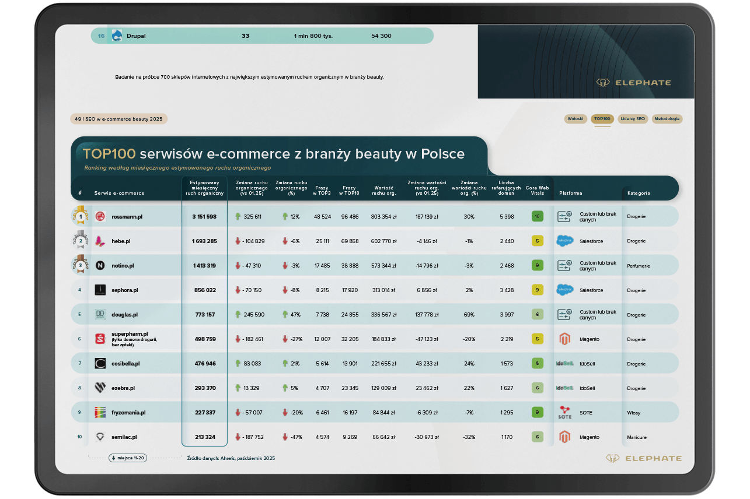The image size is (750, 499).
Task: Click the IdoSell logo in cosibella.pl row
Action: pyautogui.click(x=564, y=364)
